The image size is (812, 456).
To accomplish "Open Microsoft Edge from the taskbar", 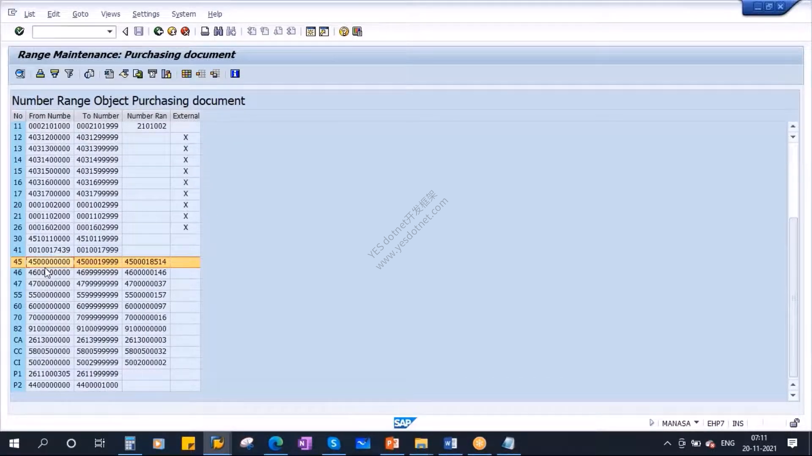I will pos(276,443).
